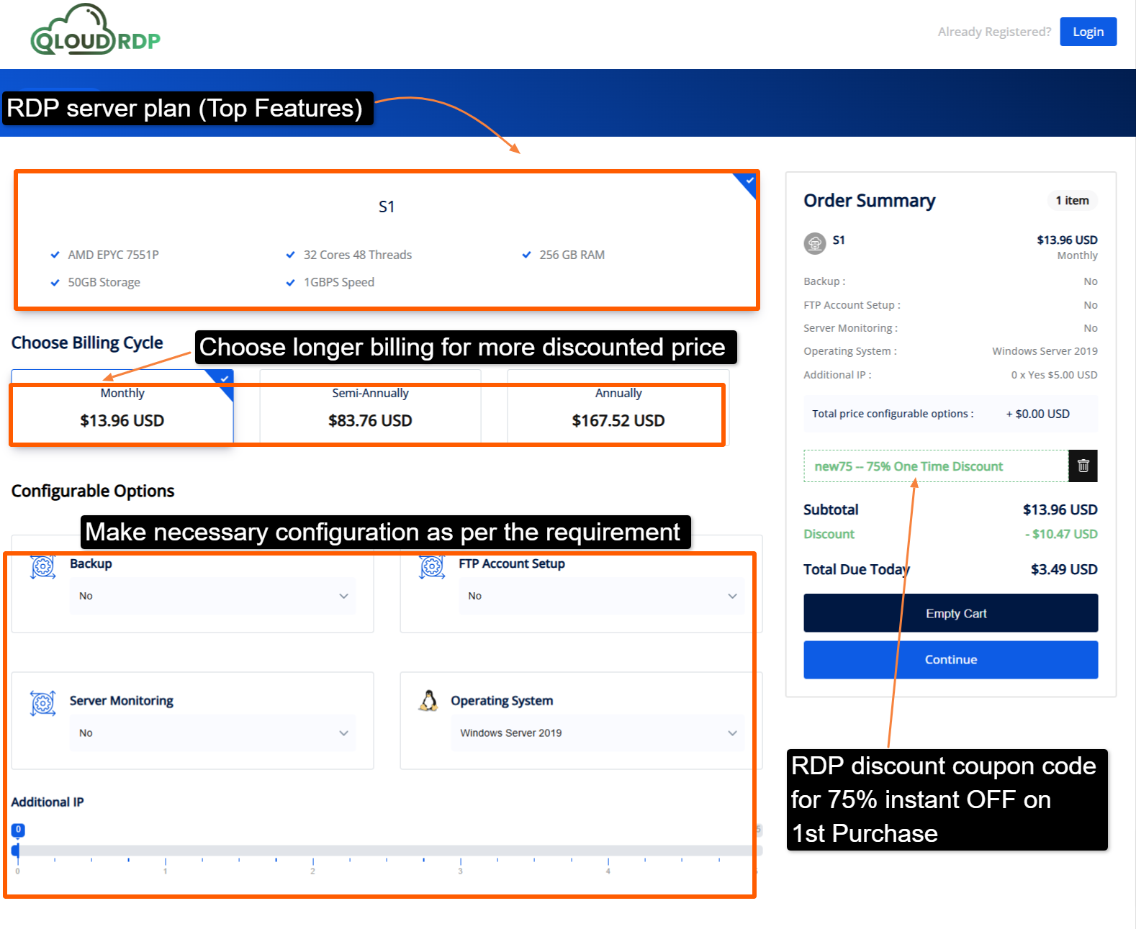This screenshot has height=929, width=1136.
Task: Open the FTP Account Setup dropdown
Action: pyautogui.click(x=602, y=596)
